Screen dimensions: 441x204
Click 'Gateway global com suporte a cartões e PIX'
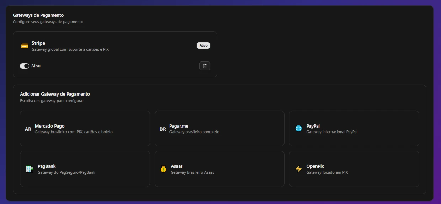pos(70,49)
